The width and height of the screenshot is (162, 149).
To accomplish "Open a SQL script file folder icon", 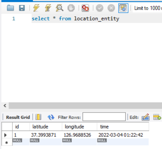I will click(x=10, y=8).
